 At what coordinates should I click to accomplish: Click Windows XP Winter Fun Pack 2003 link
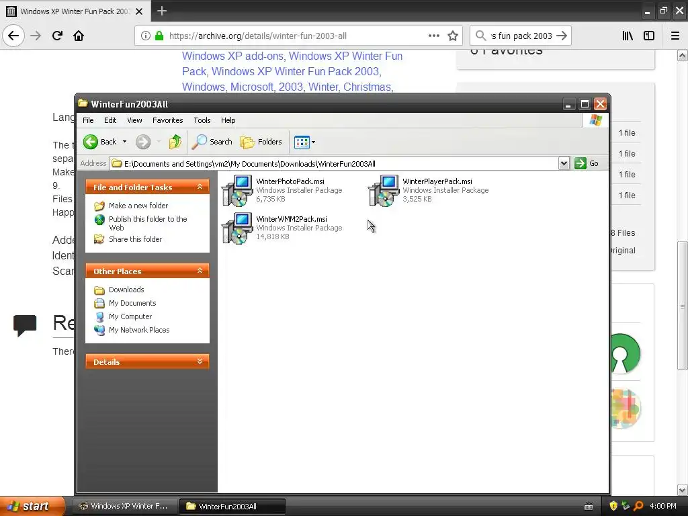tap(295, 71)
